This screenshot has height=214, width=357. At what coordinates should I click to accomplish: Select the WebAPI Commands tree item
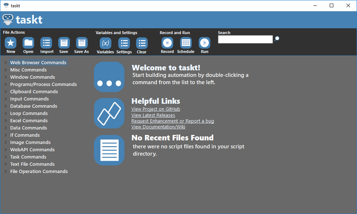(x=32, y=149)
